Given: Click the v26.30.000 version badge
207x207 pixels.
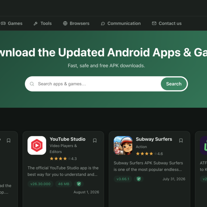Looking at the screenshot, I should click(x=41, y=184).
